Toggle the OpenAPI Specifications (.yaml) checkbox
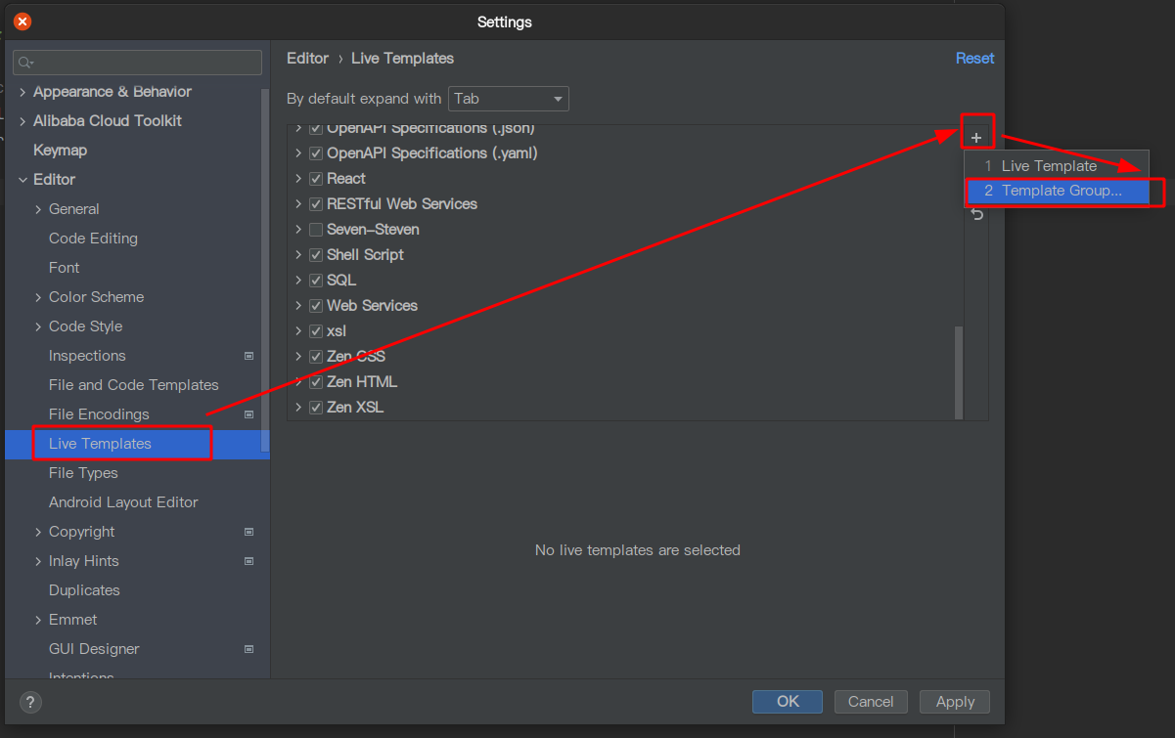1175x738 pixels. point(316,153)
